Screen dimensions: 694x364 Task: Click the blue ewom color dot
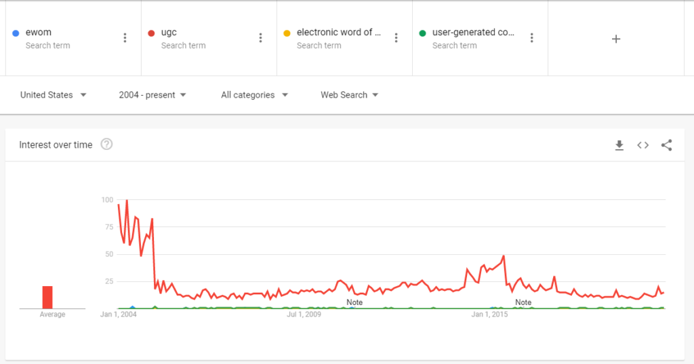pyautogui.click(x=16, y=33)
